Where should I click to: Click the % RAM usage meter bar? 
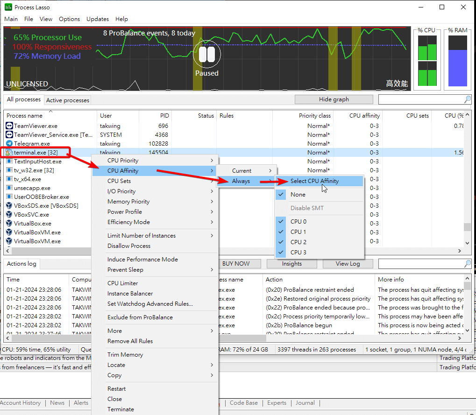pyautogui.click(x=458, y=61)
